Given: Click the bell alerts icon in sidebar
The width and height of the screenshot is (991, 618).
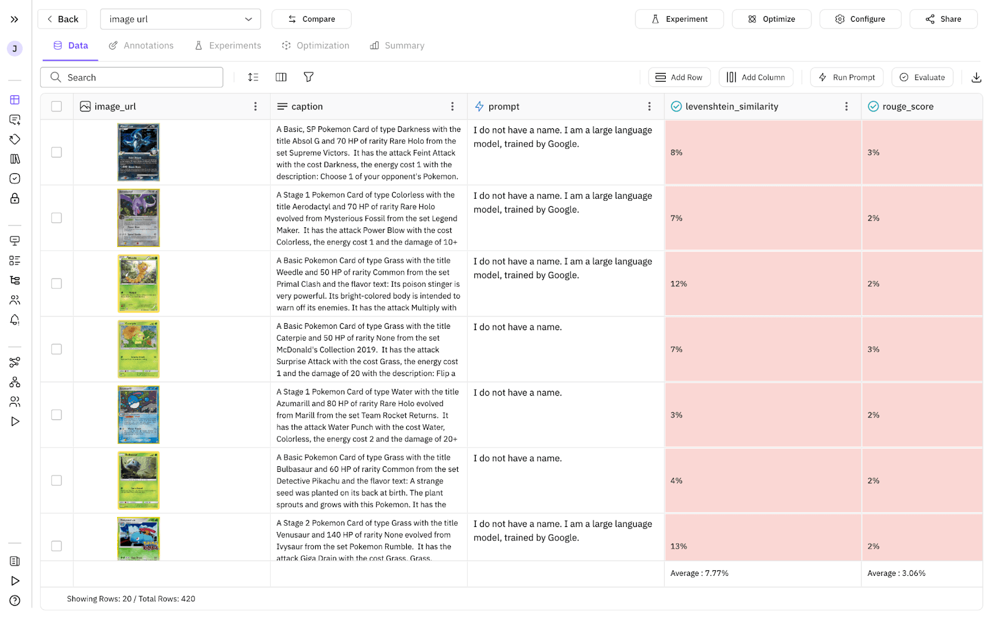Looking at the screenshot, I should [x=15, y=320].
